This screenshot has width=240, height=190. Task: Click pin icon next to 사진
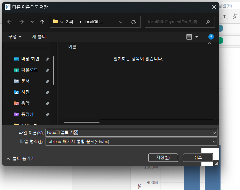(x=47, y=92)
